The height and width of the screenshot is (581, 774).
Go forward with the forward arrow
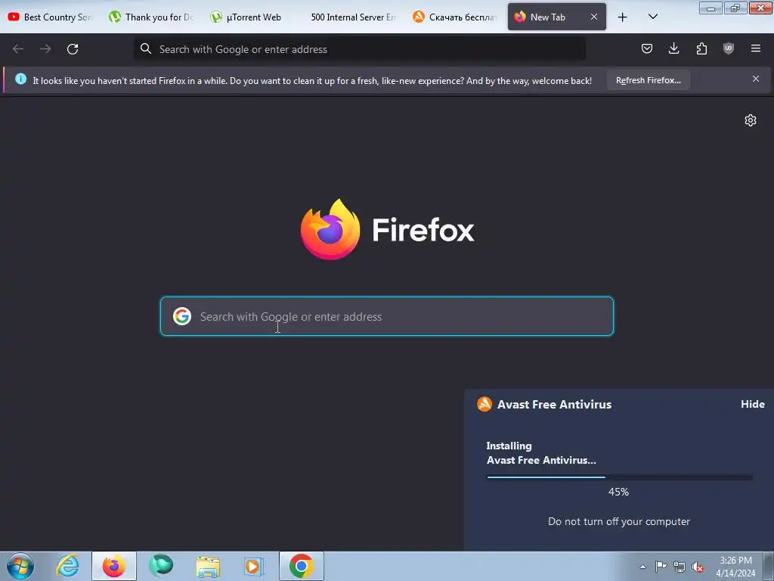pos(45,49)
